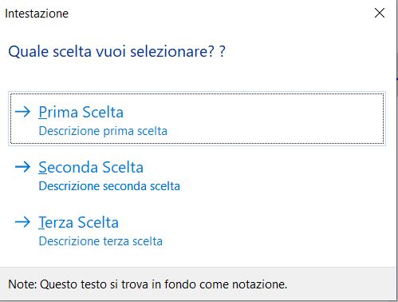Click the underlined T in Terza Scelta
The height and width of the screenshot is (302, 398).
(42, 223)
